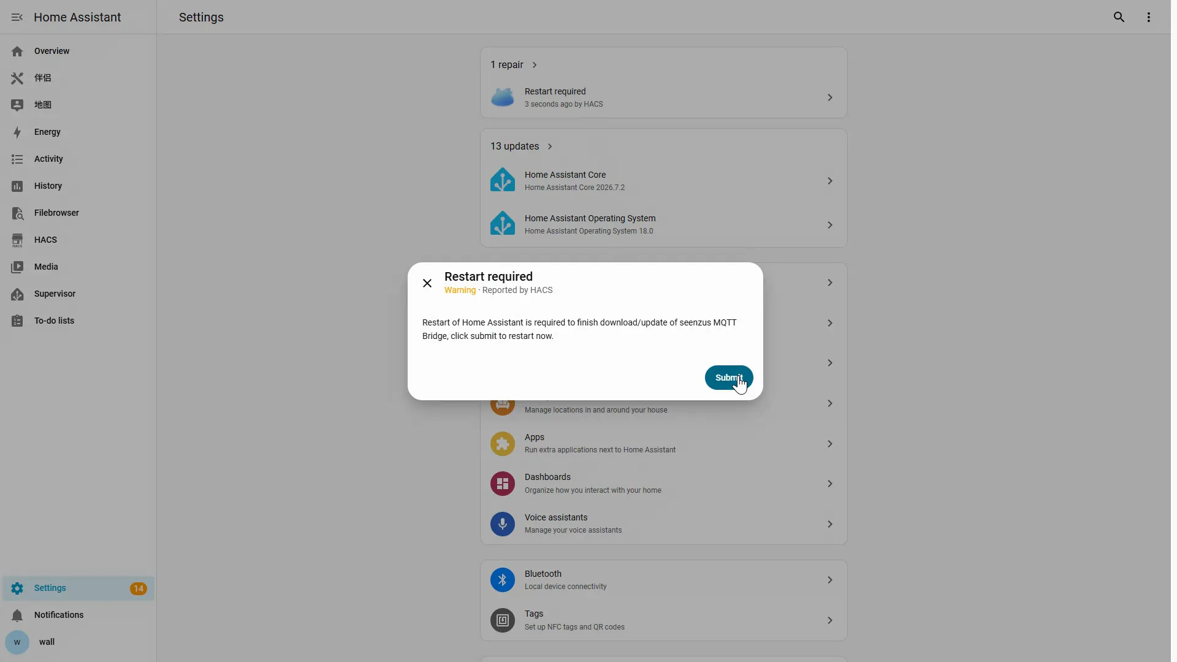Click the HACS cloud icon in repairs

pyautogui.click(x=503, y=97)
